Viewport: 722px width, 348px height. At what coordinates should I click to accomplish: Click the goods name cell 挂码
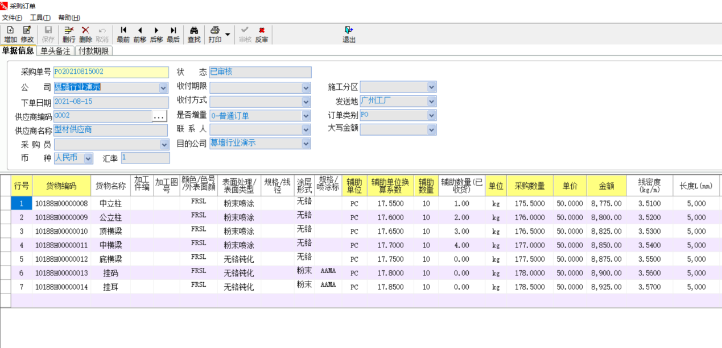click(x=111, y=273)
